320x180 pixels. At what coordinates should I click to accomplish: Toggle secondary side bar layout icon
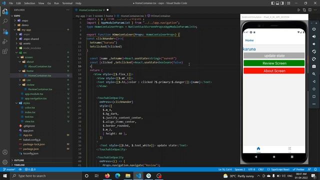[282, 3]
